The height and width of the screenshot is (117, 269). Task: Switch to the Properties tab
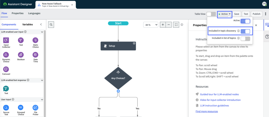click(17, 13)
